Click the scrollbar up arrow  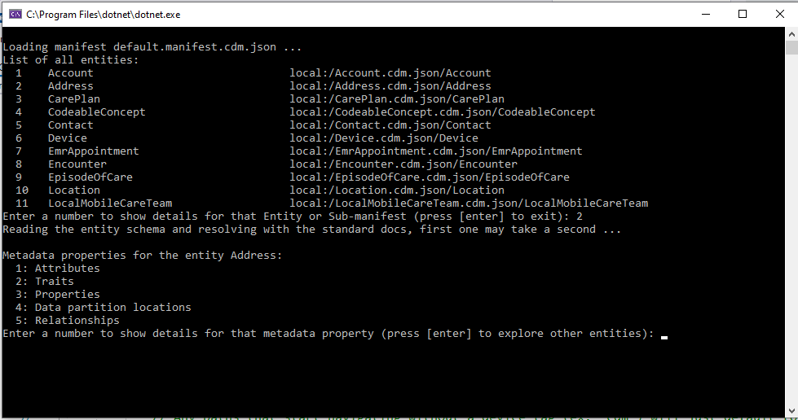pos(791,33)
